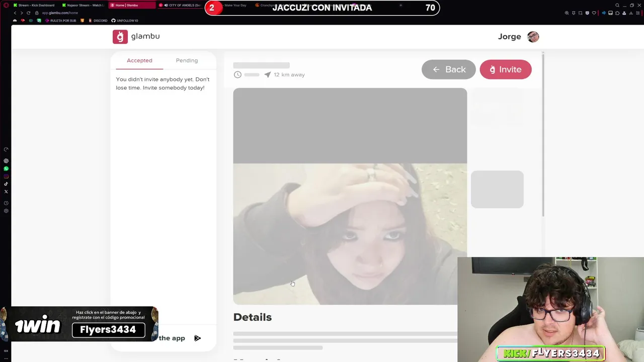Viewport: 644px width, 362px height.
Task: Click the blue sound wave icon in toolbar
Action: 604,13
